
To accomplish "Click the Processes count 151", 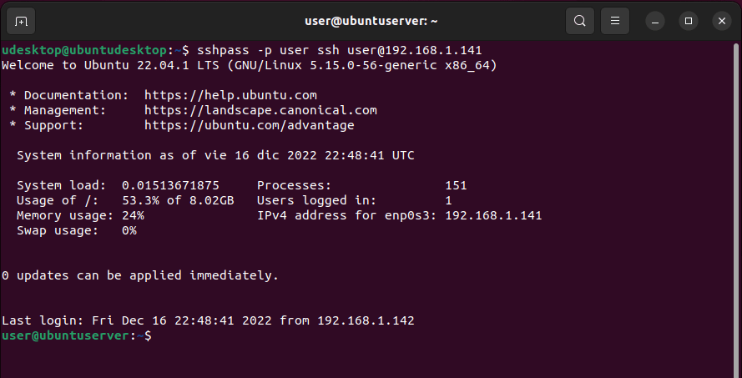I will pyautogui.click(x=456, y=185).
